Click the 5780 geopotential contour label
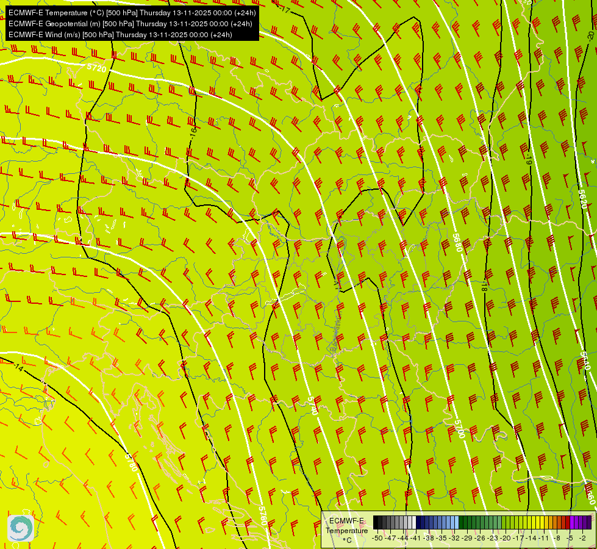Screen dimensions: 597x549 (x=132, y=462)
